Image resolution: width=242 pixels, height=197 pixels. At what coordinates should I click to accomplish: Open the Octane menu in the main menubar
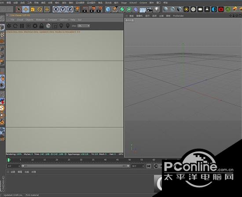pyautogui.click(x=143, y=3)
